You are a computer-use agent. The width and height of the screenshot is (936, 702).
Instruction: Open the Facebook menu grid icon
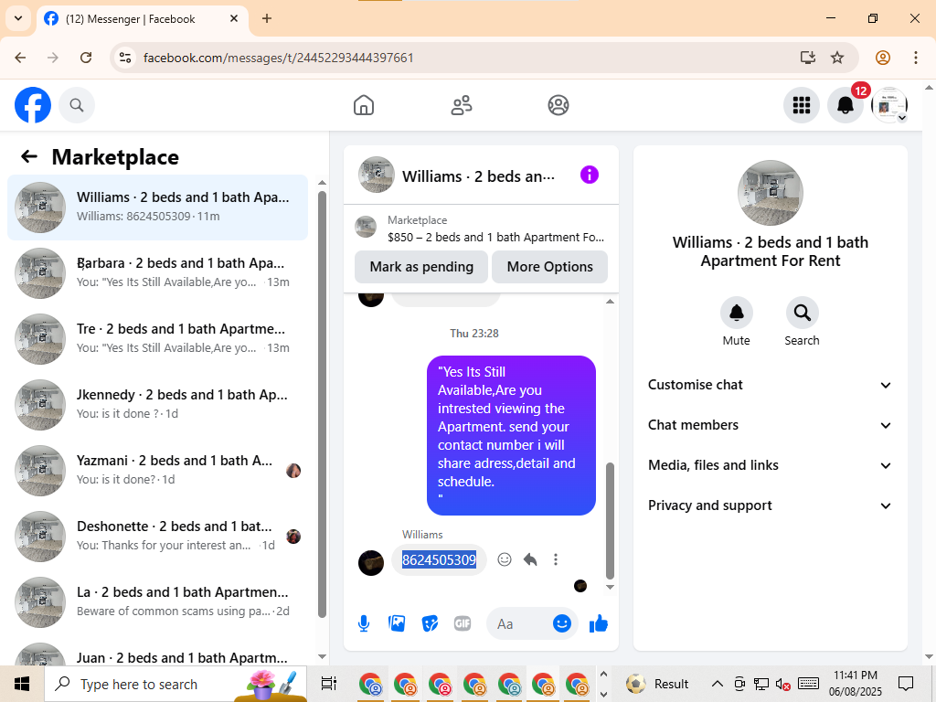click(801, 105)
